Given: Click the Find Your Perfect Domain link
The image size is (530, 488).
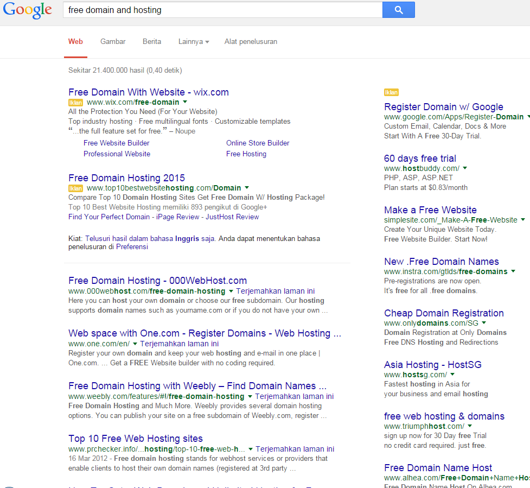Looking at the screenshot, I should (109, 217).
